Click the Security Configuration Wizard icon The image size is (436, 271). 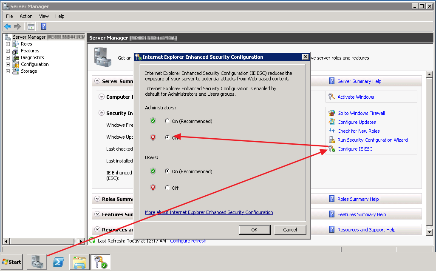(x=332, y=140)
